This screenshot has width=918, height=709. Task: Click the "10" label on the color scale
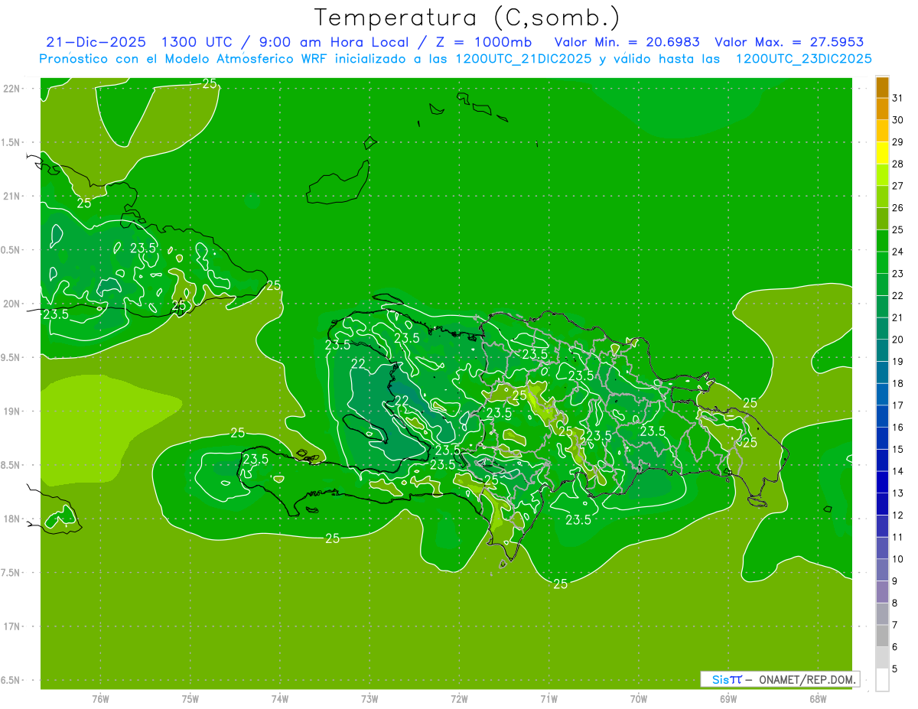[x=897, y=559]
